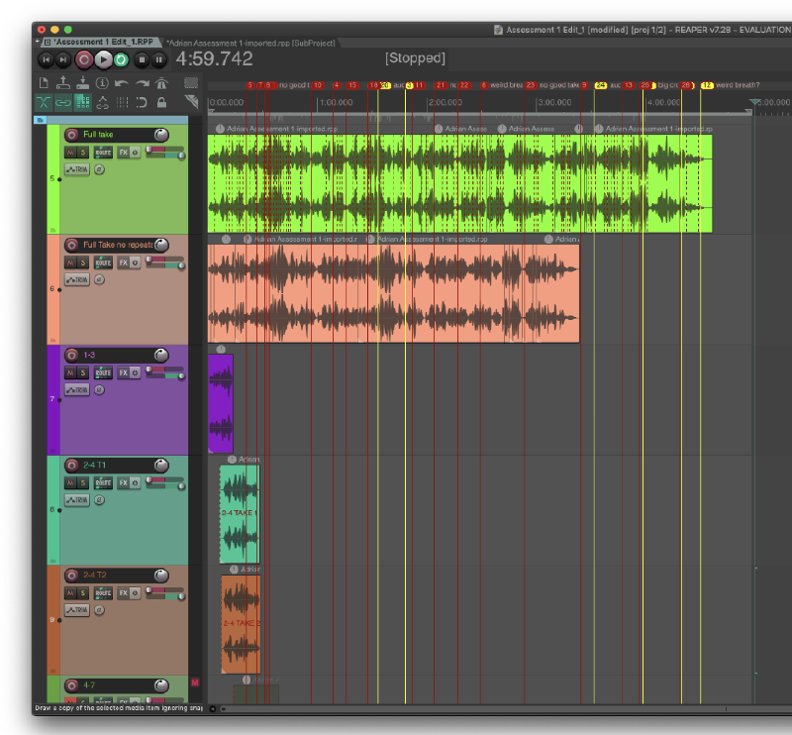Mute the Full Take no repeats track
The image size is (792, 735).
pyautogui.click(x=70, y=262)
